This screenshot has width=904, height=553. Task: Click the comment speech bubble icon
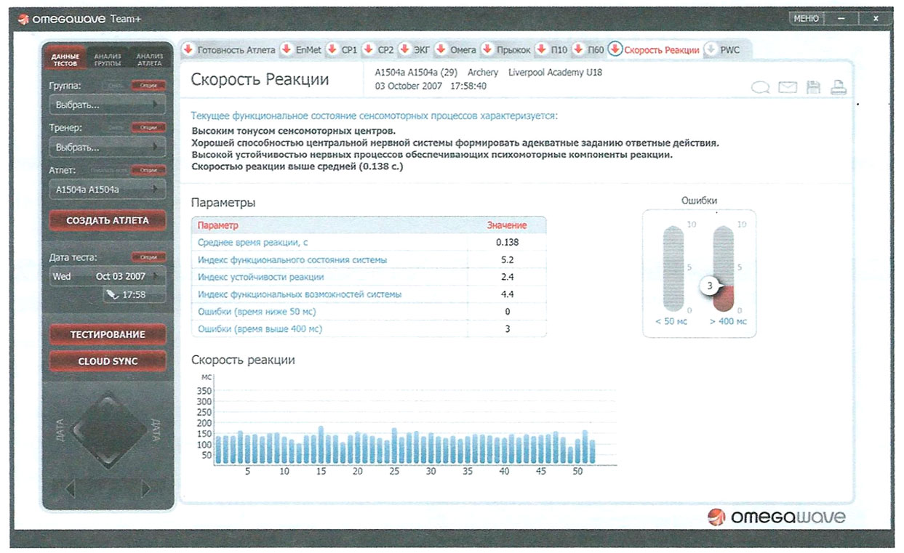(x=761, y=88)
